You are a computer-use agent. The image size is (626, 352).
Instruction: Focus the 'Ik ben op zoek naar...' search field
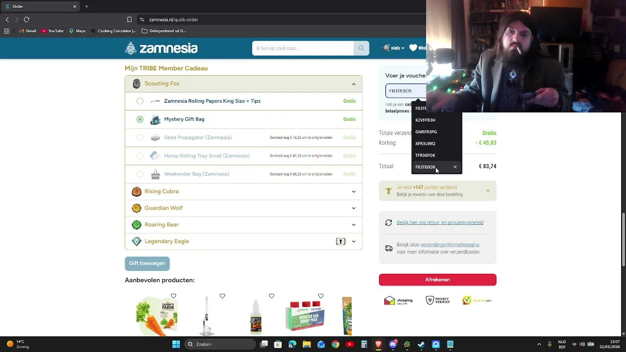[x=303, y=48]
